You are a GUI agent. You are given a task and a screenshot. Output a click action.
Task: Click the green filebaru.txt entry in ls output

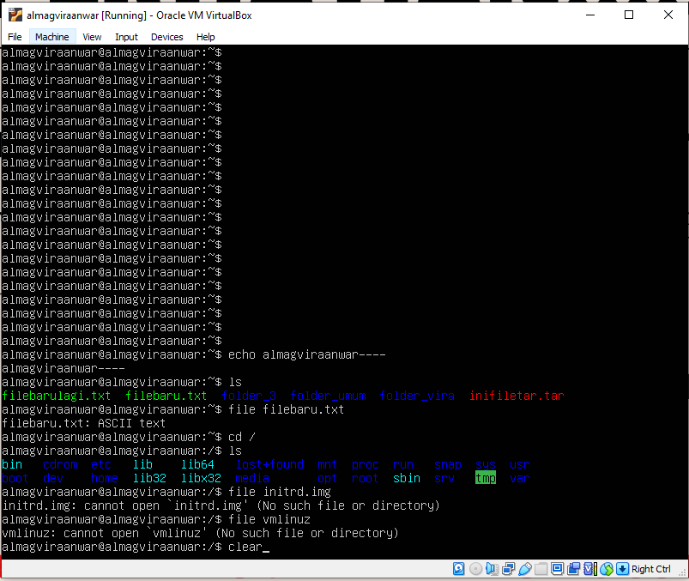click(166, 396)
